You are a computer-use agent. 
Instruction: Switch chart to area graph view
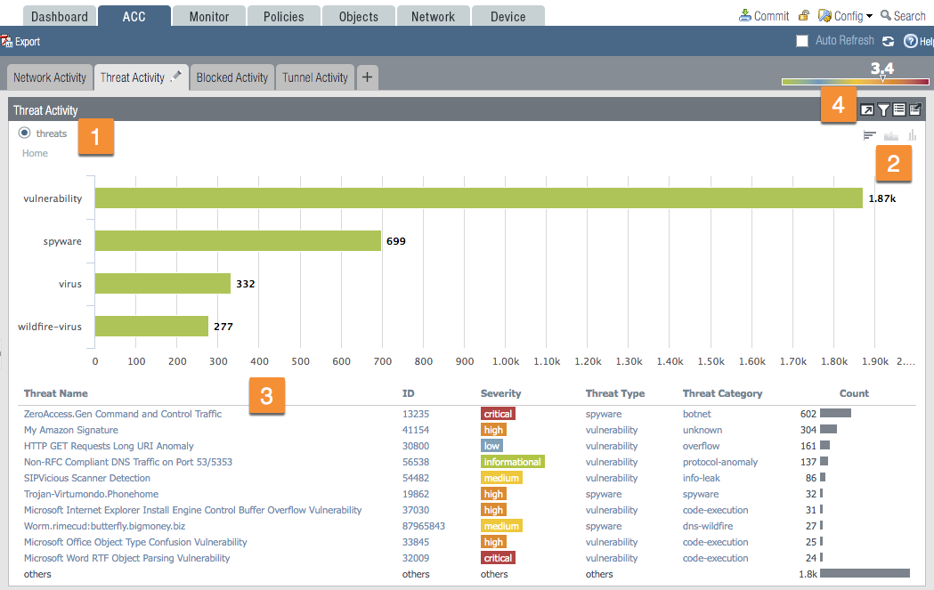coord(891,135)
